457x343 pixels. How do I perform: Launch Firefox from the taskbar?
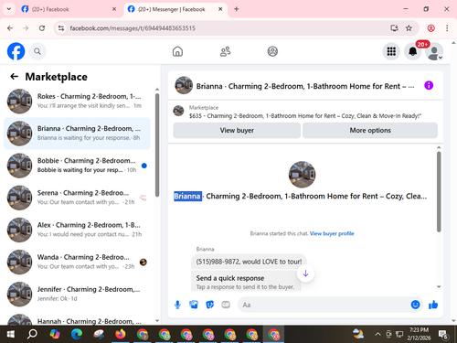121,334
